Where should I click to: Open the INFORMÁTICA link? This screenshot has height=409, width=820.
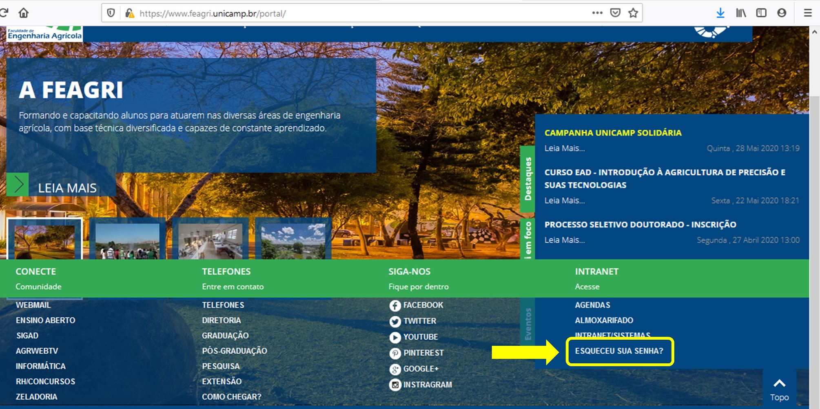click(40, 366)
